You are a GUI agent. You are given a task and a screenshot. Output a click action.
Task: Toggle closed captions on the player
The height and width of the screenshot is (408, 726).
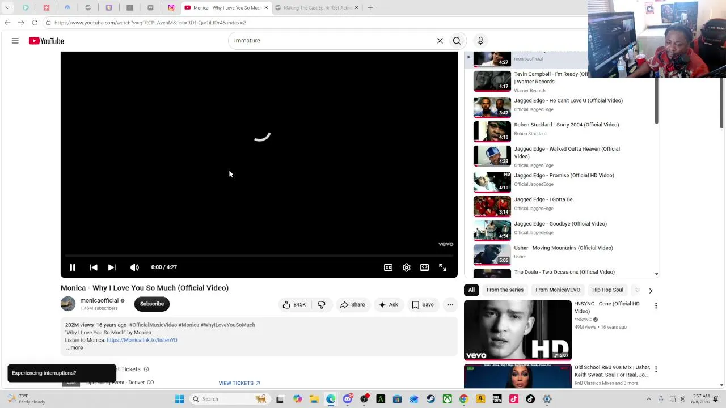[388, 267]
